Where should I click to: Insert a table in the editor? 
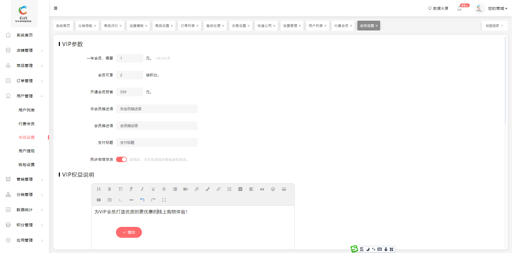[109, 200]
